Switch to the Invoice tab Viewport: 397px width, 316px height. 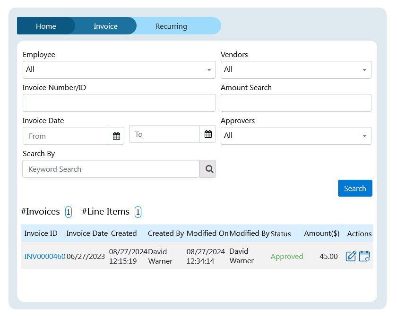click(105, 26)
